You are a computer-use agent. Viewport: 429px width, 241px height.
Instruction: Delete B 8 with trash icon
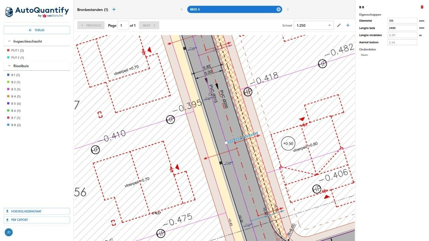click(x=422, y=7)
